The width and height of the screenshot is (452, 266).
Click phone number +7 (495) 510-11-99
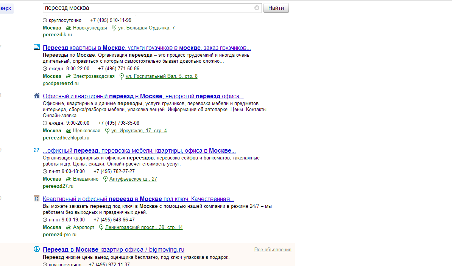[111, 20]
